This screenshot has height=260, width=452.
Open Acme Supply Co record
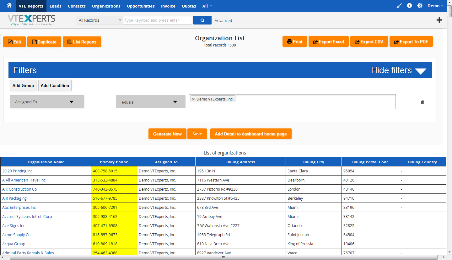point(16,235)
